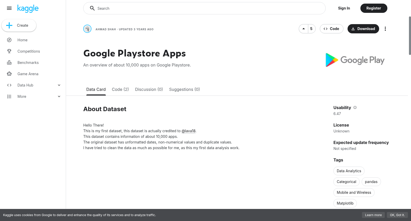Switch to the Code (2) tab
The image size is (411, 221).
120,89
